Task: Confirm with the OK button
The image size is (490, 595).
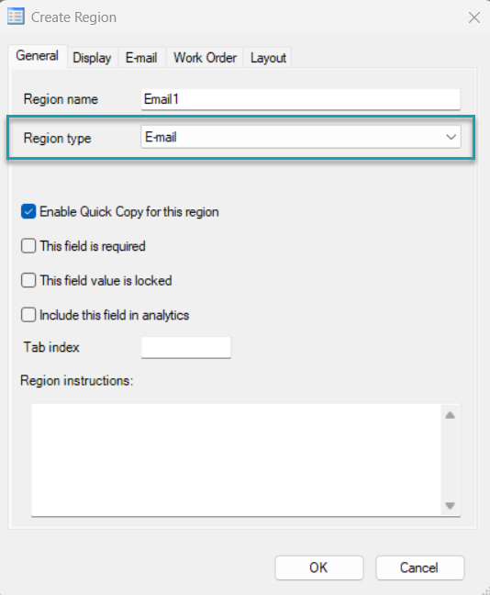Action: pos(319,567)
